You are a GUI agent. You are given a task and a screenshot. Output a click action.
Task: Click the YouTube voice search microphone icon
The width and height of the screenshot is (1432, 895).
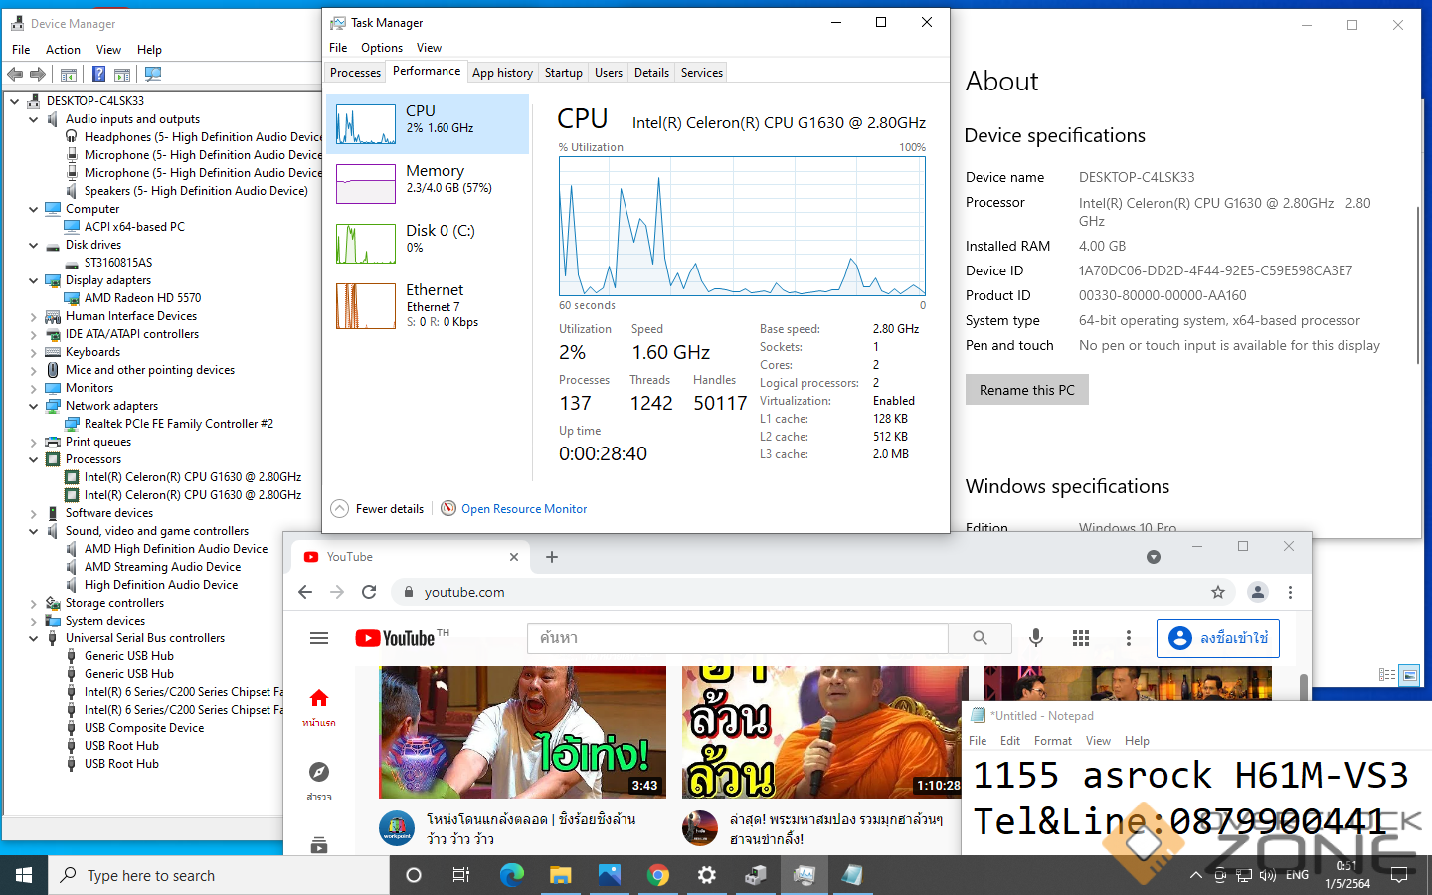[1035, 638]
